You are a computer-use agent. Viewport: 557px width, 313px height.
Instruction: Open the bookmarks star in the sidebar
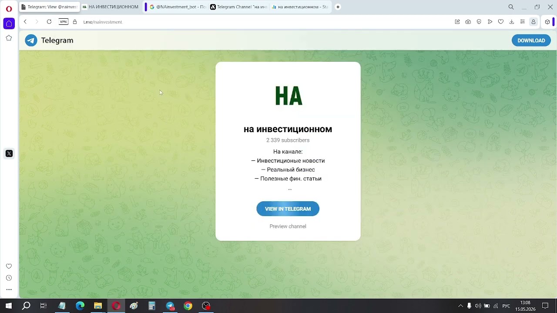(x=9, y=38)
